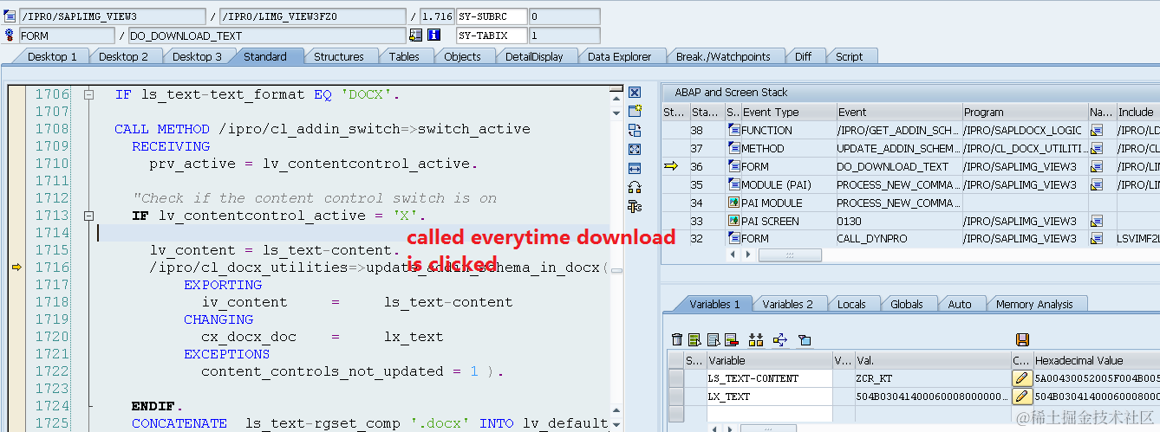This screenshot has width=1160, height=432.
Task: Open the DetailDisplay tab
Action: click(534, 56)
